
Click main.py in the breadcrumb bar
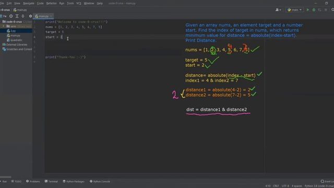click(20, 10)
